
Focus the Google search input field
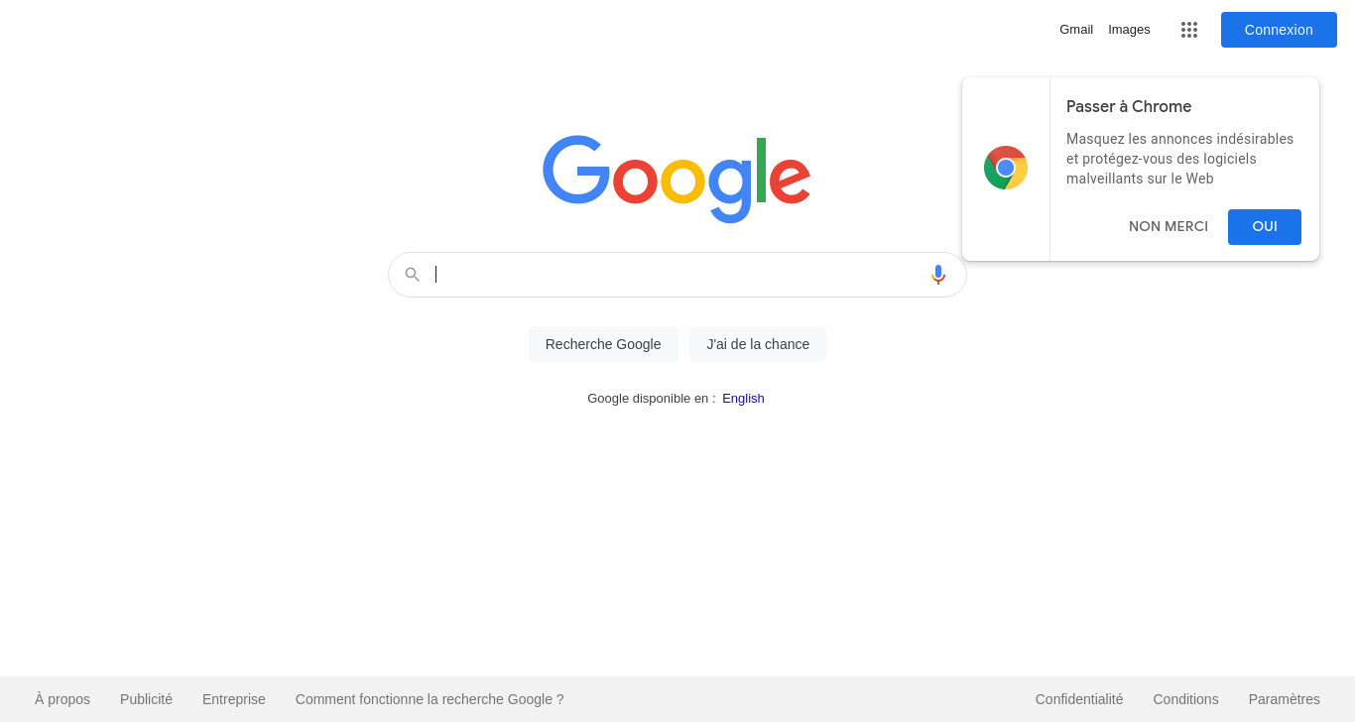click(677, 275)
